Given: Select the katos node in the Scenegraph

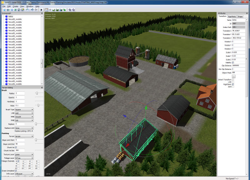Looking at the screenshot, I should (x=11, y=17).
